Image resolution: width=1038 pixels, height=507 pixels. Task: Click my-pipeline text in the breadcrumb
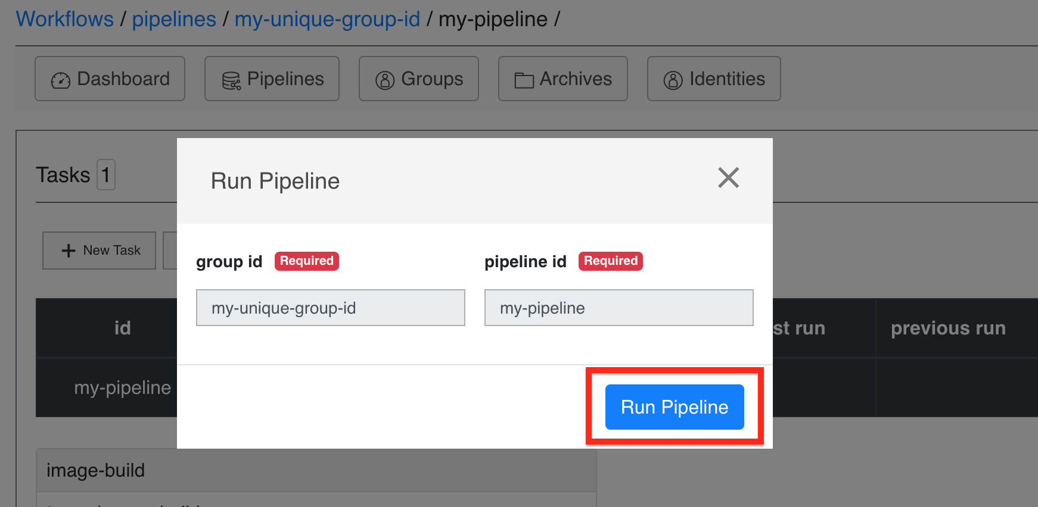coord(493,19)
